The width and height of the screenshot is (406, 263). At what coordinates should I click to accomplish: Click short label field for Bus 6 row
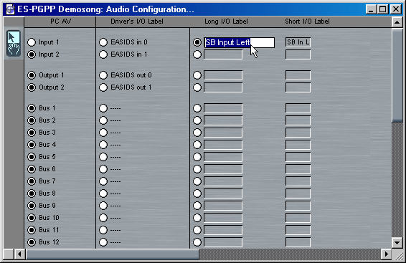tap(298, 169)
